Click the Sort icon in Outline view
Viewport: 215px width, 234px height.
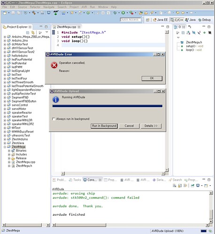point(188,33)
